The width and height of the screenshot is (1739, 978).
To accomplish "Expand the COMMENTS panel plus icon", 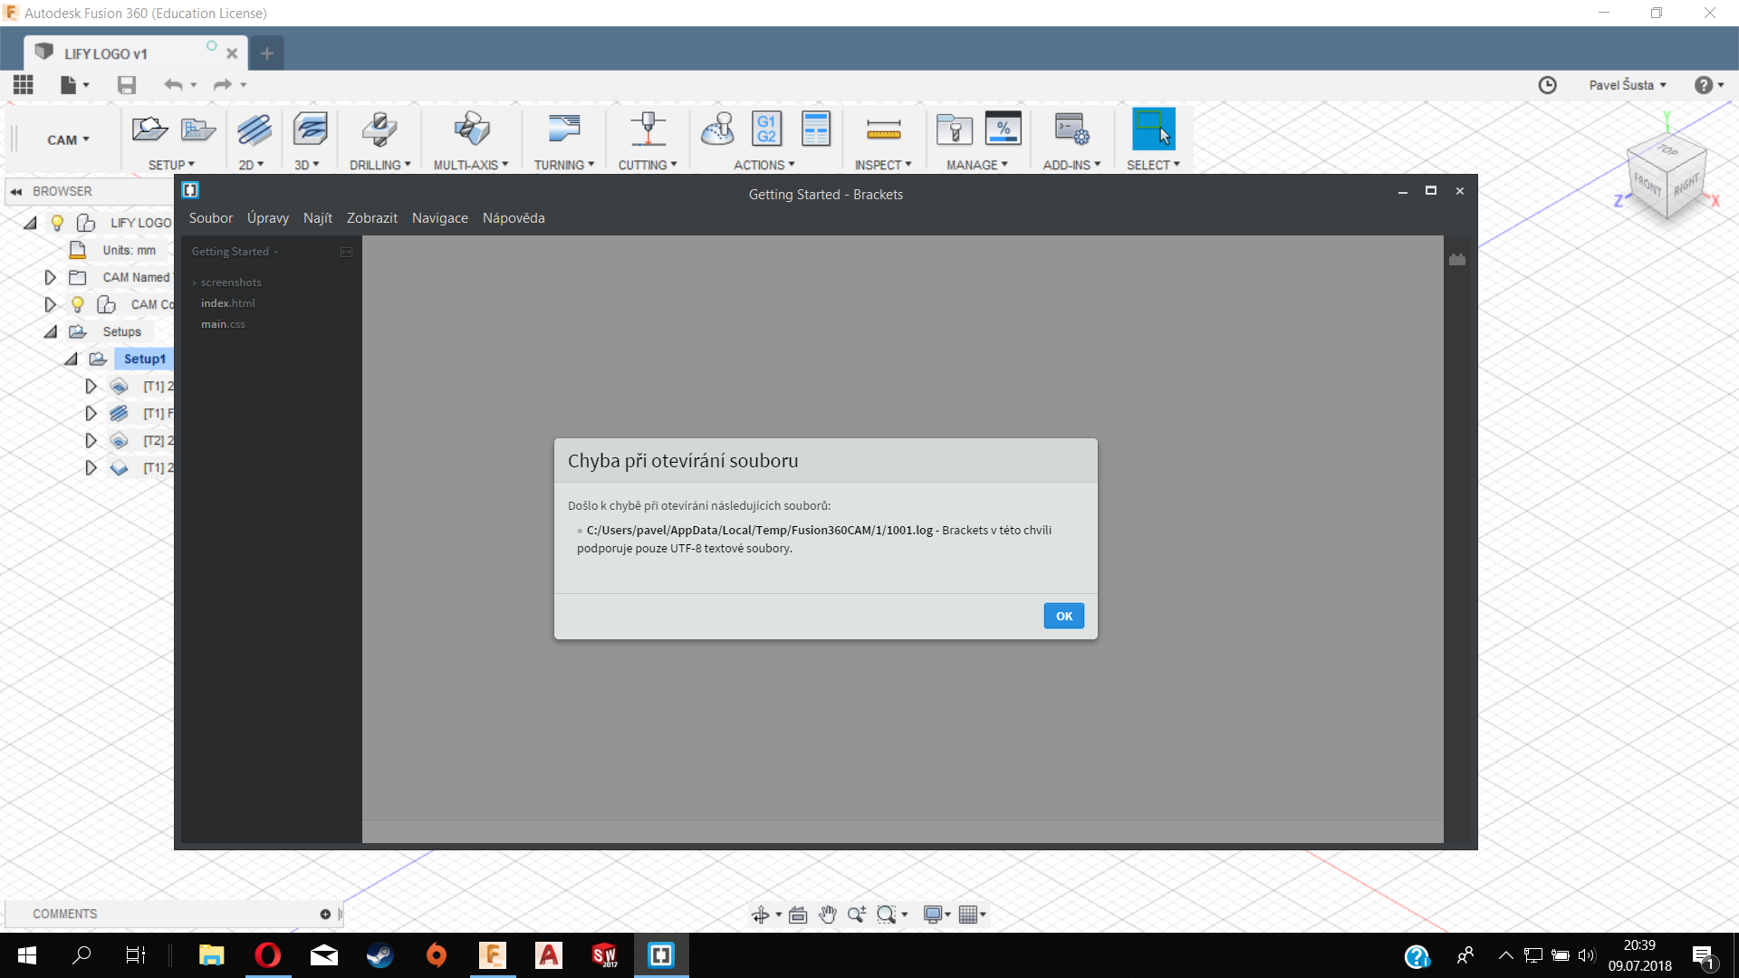I will pyautogui.click(x=325, y=915).
